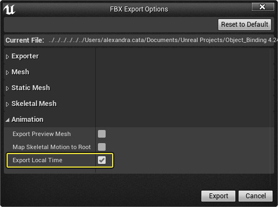The height and width of the screenshot is (207, 278).
Task: Expand the Mesh category triangle
Action: (7, 73)
